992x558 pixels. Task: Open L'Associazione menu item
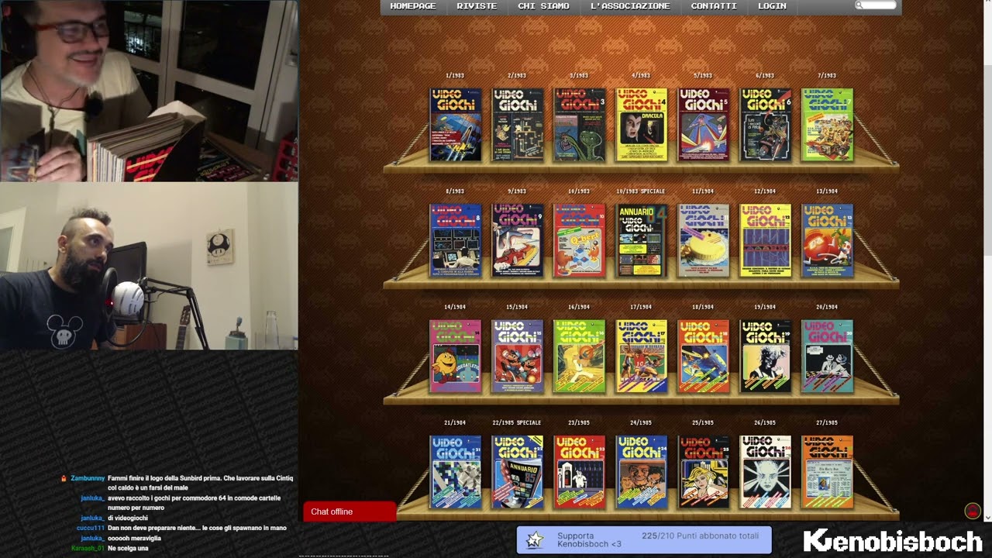[630, 6]
